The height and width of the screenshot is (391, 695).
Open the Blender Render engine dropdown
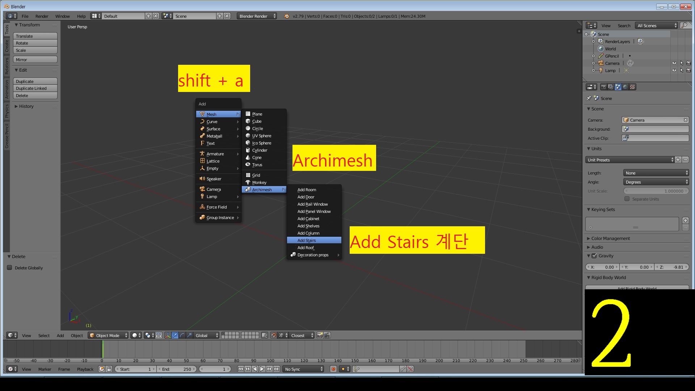coord(257,16)
